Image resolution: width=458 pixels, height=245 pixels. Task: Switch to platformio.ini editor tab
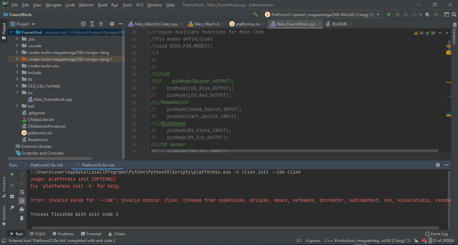coord(248,24)
